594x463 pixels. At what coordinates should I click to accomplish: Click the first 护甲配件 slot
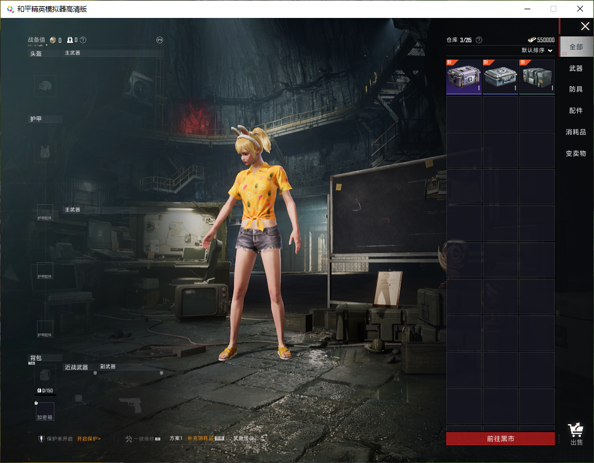coord(45,212)
